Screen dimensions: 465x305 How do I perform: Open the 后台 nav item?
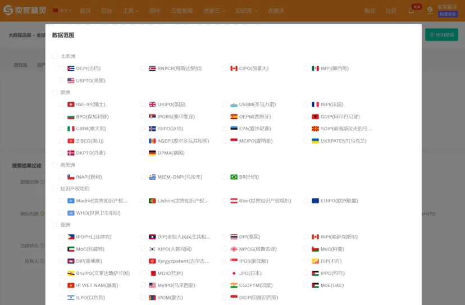(x=107, y=11)
